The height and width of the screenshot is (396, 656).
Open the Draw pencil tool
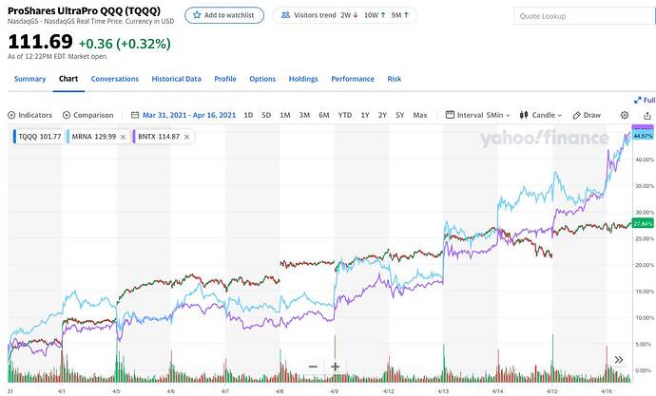587,115
